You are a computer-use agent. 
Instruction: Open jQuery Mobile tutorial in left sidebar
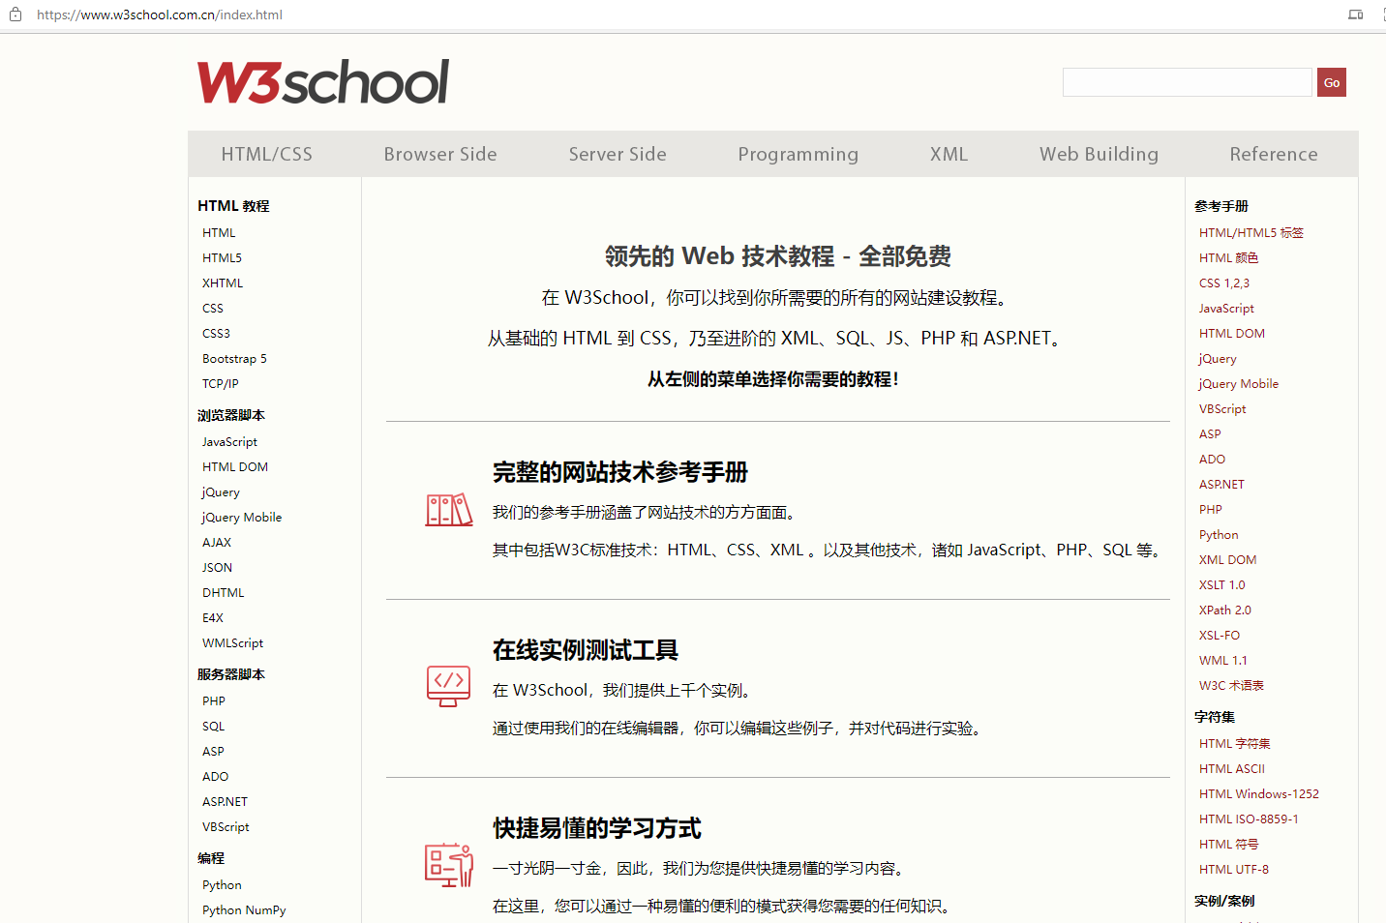click(x=242, y=517)
